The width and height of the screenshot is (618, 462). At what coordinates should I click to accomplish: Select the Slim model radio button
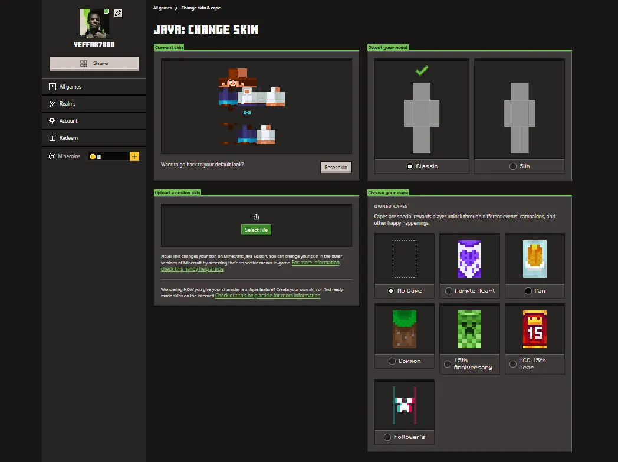coord(513,166)
